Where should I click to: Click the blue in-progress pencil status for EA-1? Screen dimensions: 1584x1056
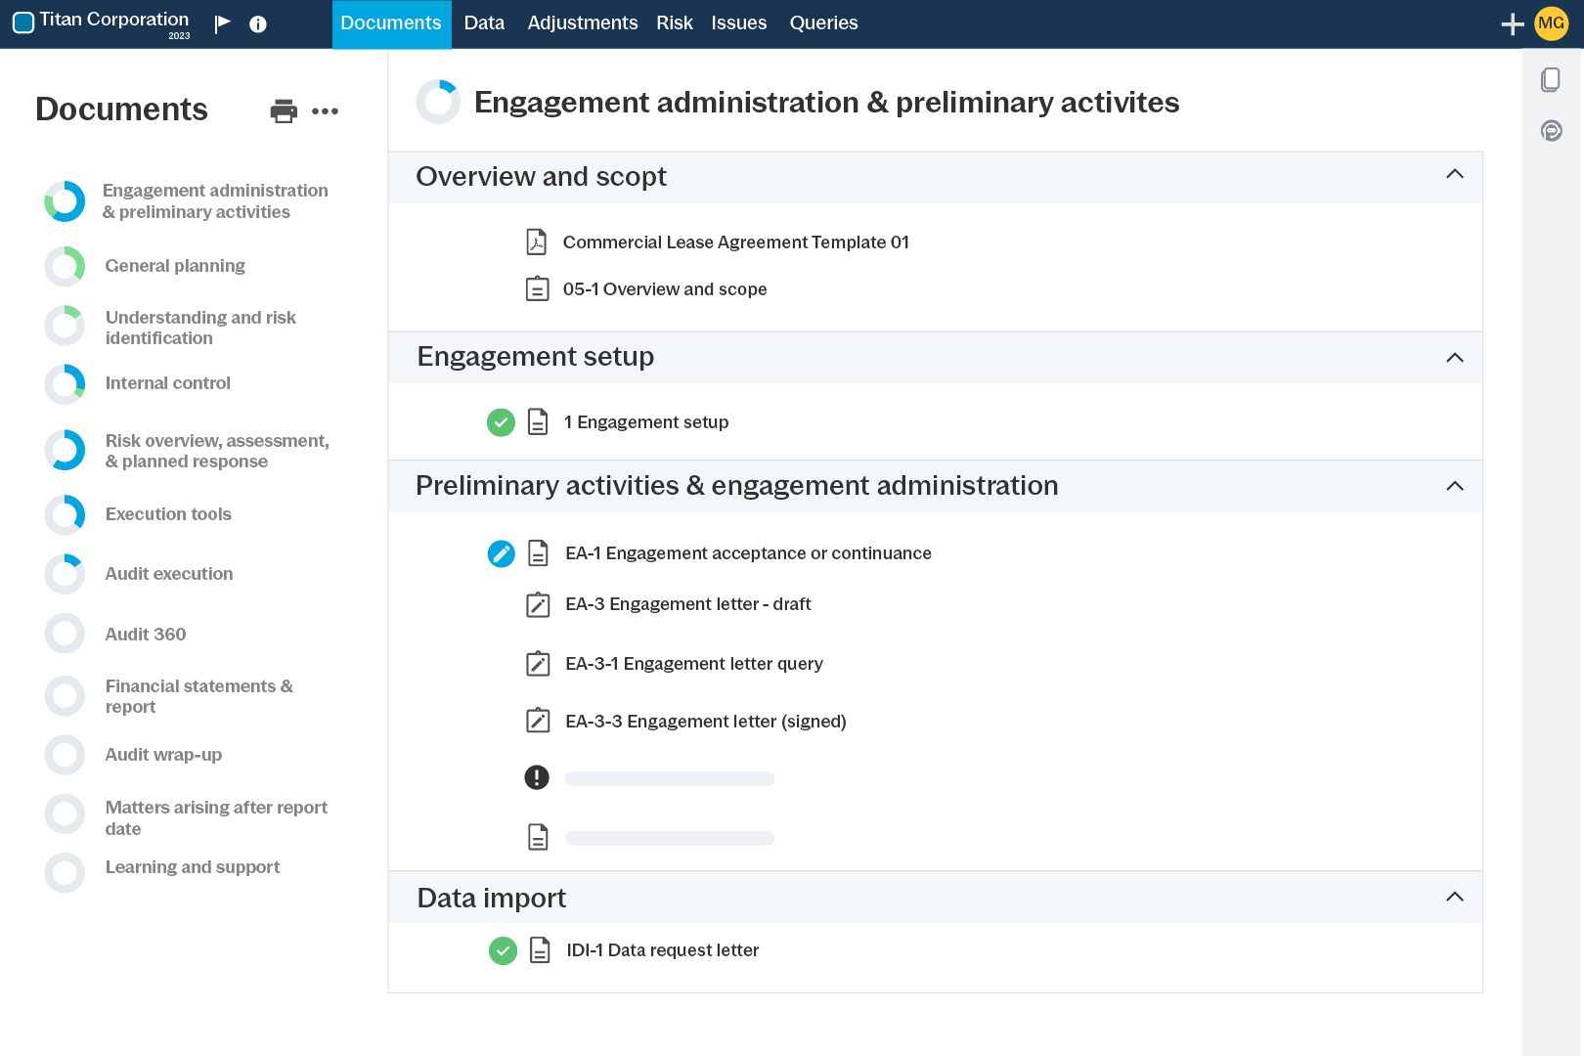[x=501, y=553]
